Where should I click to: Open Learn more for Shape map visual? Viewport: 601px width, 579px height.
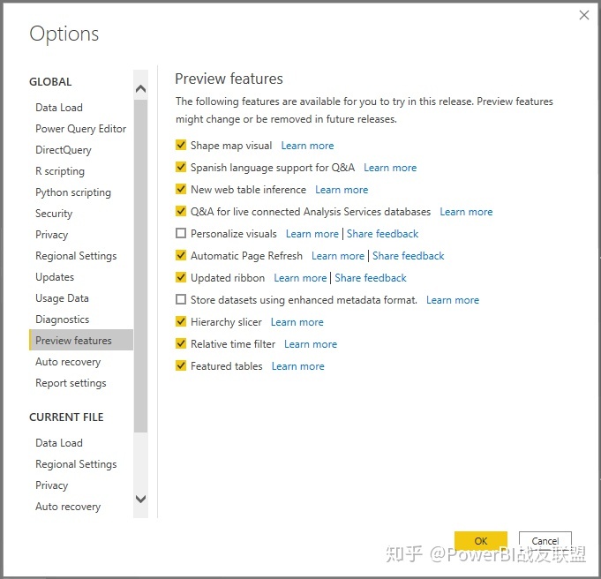(x=307, y=146)
